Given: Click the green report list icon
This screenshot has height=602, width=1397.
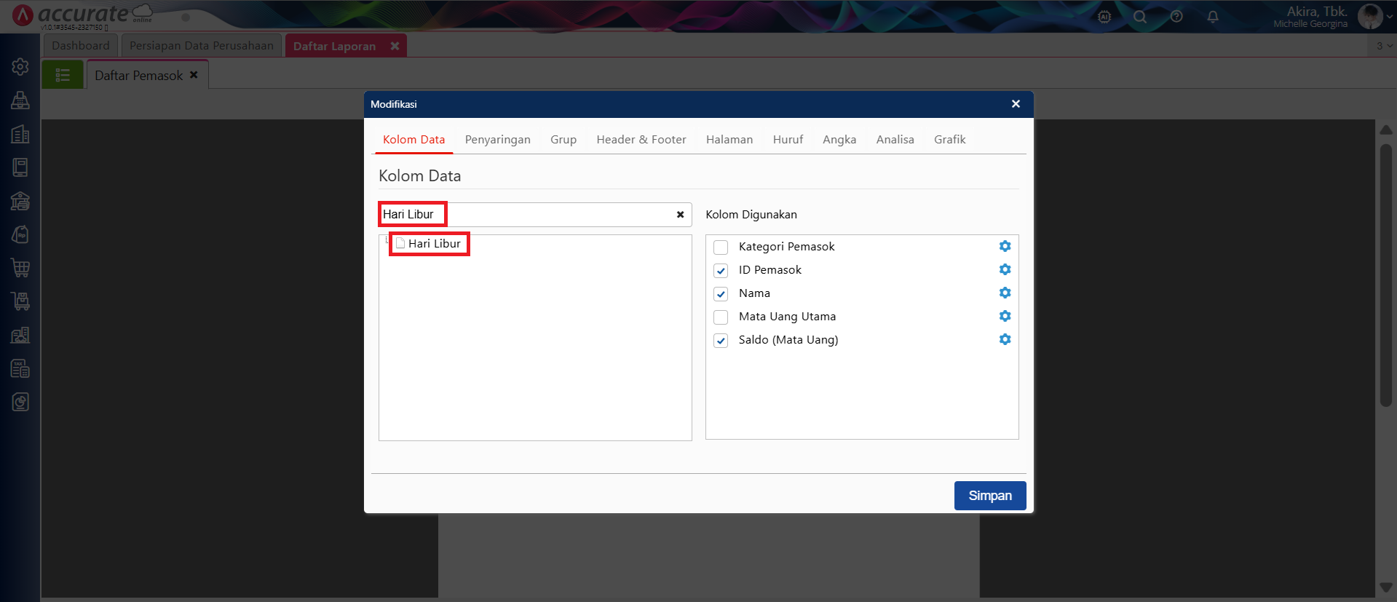Looking at the screenshot, I should (63, 75).
